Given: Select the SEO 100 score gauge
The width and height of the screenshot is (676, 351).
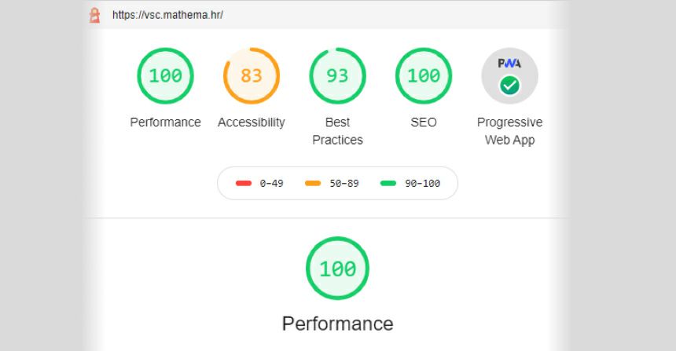Looking at the screenshot, I should click(x=424, y=76).
